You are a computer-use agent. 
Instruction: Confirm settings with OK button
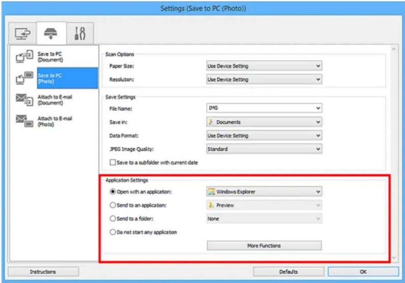[363, 272]
